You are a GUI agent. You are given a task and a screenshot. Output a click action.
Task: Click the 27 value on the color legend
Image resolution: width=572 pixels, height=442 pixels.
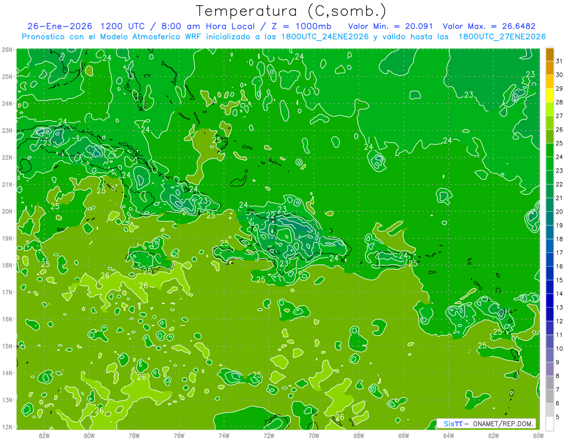[x=560, y=115]
